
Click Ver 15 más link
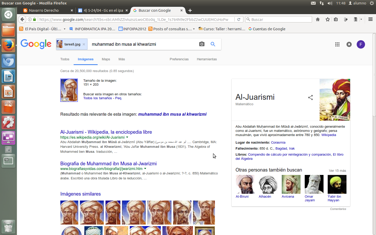coord(337,171)
